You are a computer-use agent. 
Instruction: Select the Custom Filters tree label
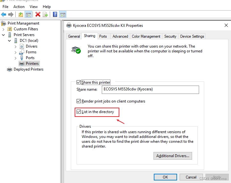tap(26, 29)
